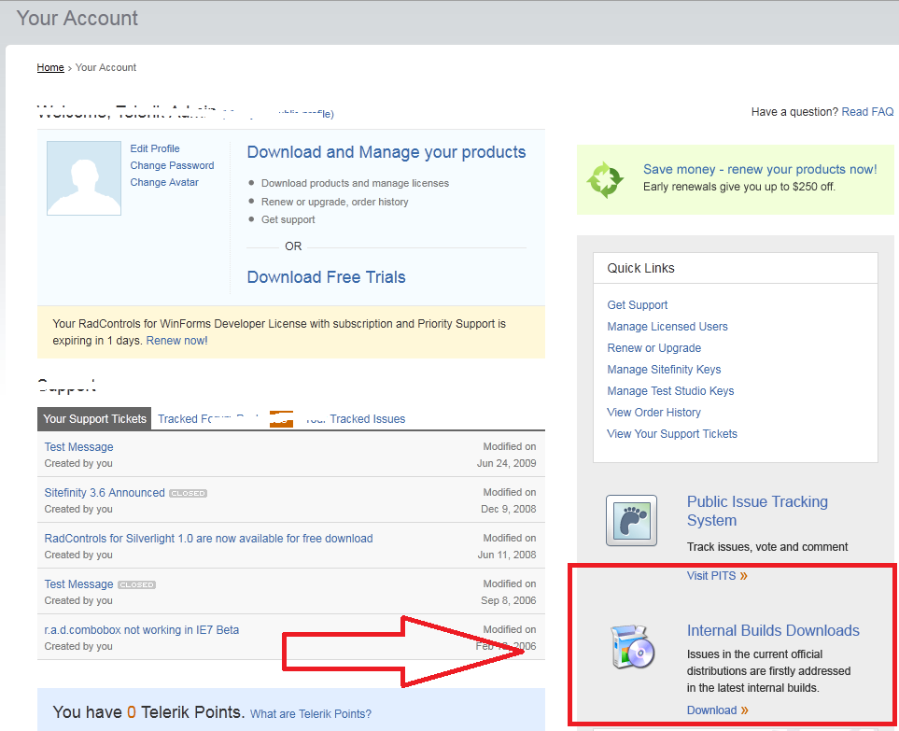The image size is (899, 731).
Task: Click the footprint Public Issue Tracking icon
Action: pos(631,521)
